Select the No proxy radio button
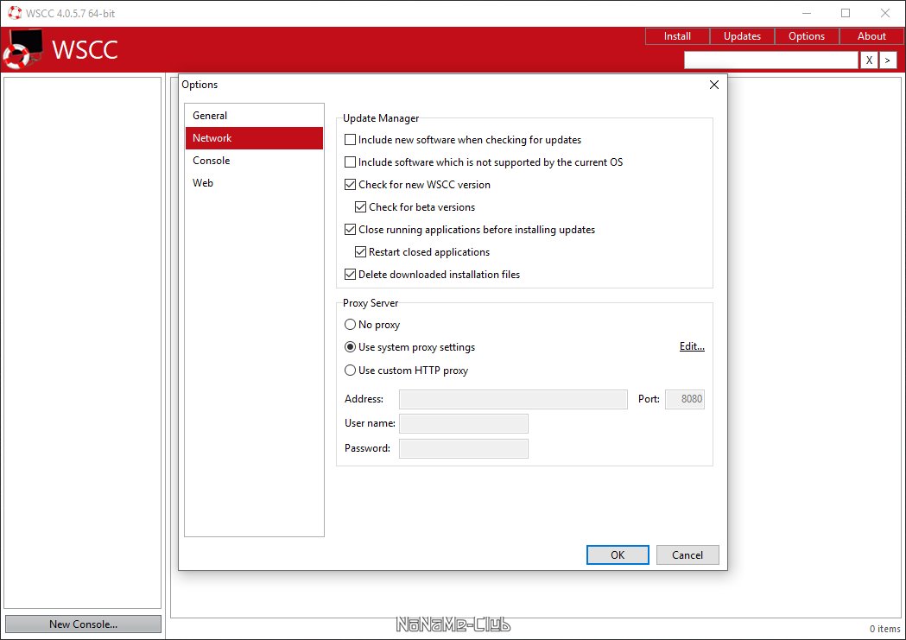The width and height of the screenshot is (906, 640). [351, 325]
